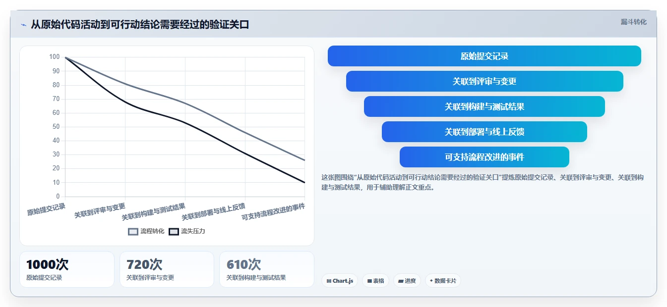Click the Chart.js chip icon

[329, 281]
